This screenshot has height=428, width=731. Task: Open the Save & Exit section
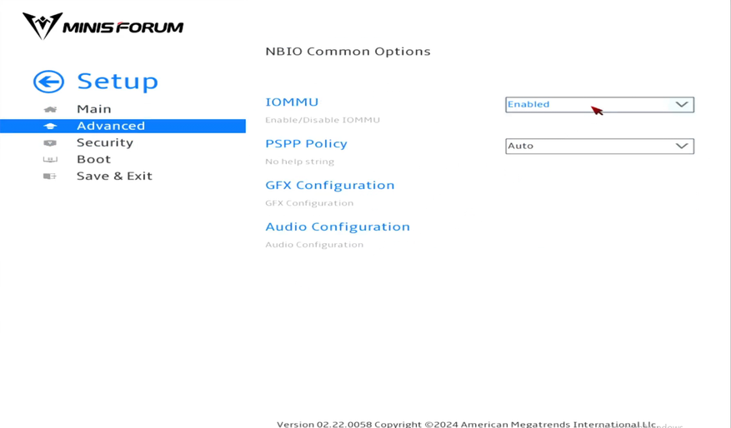pos(114,176)
